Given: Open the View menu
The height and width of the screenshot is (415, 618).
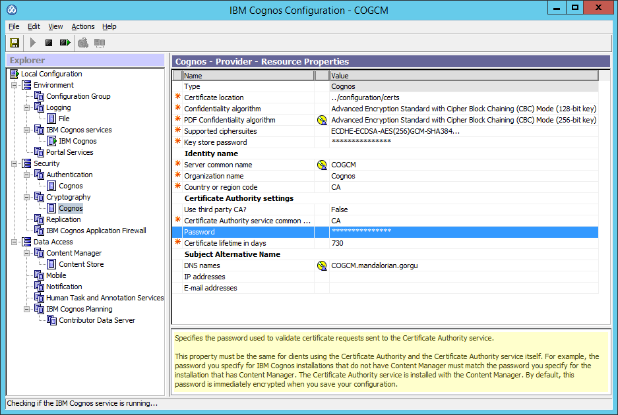Looking at the screenshot, I should pyautogui.click(x=55, y=26).
